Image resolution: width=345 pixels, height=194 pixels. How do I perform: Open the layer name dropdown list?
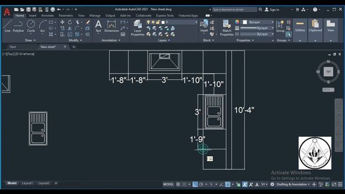tap(196, 22)
